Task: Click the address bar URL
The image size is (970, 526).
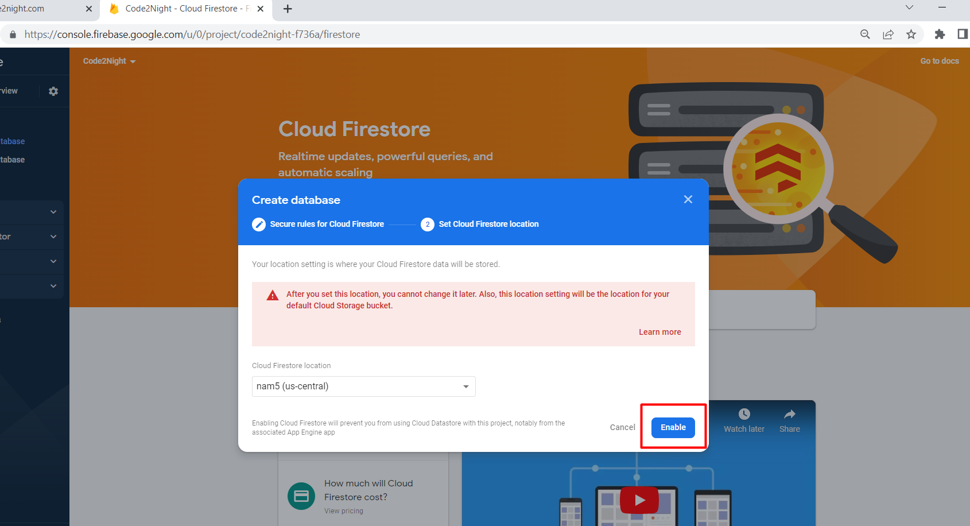Action: (192, 34)
